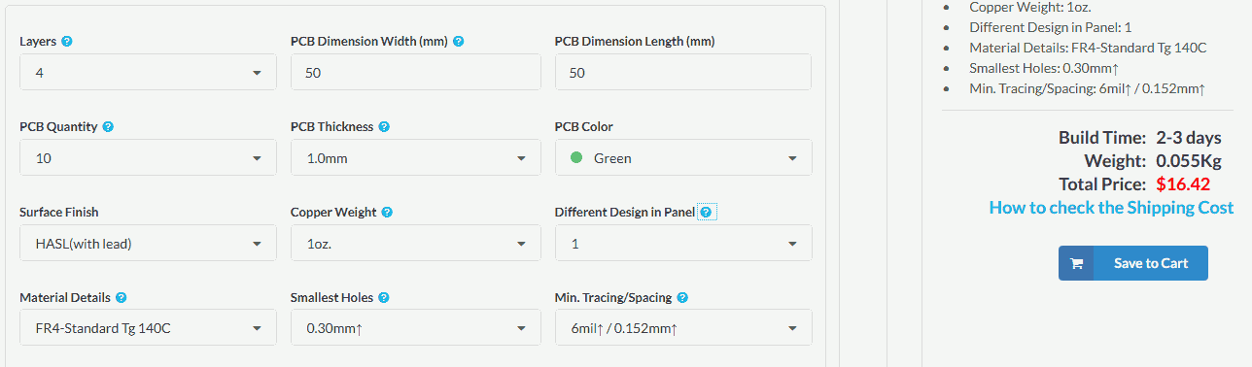Screen dimensions: 1252x367
Task: Click the Copper Weight help icon
Action: pos(387,213)
